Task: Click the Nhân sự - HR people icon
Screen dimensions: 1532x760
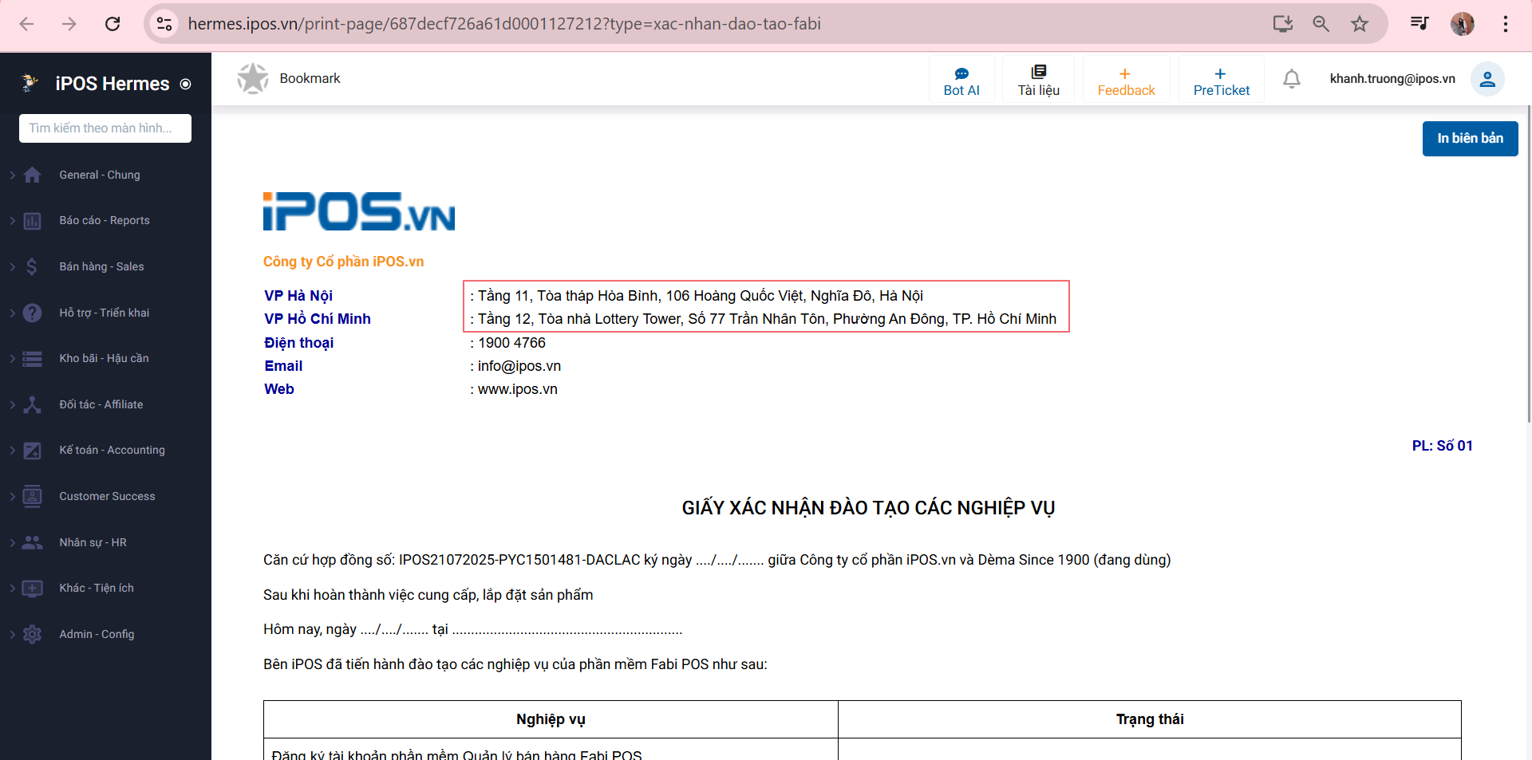Action: [x=32, y=542]
